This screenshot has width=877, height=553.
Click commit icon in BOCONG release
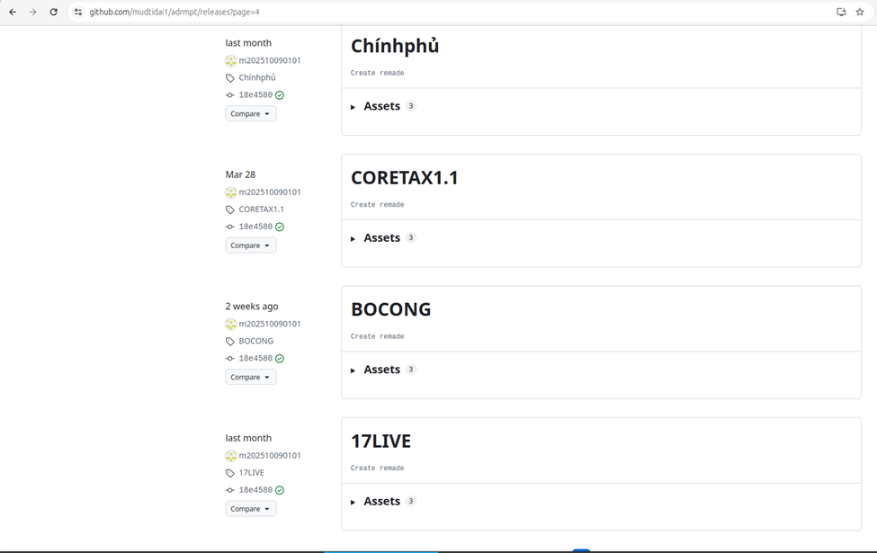230,359
